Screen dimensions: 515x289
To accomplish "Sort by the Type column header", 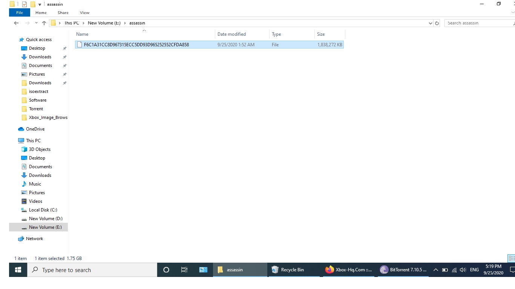I will coord(292,34).
